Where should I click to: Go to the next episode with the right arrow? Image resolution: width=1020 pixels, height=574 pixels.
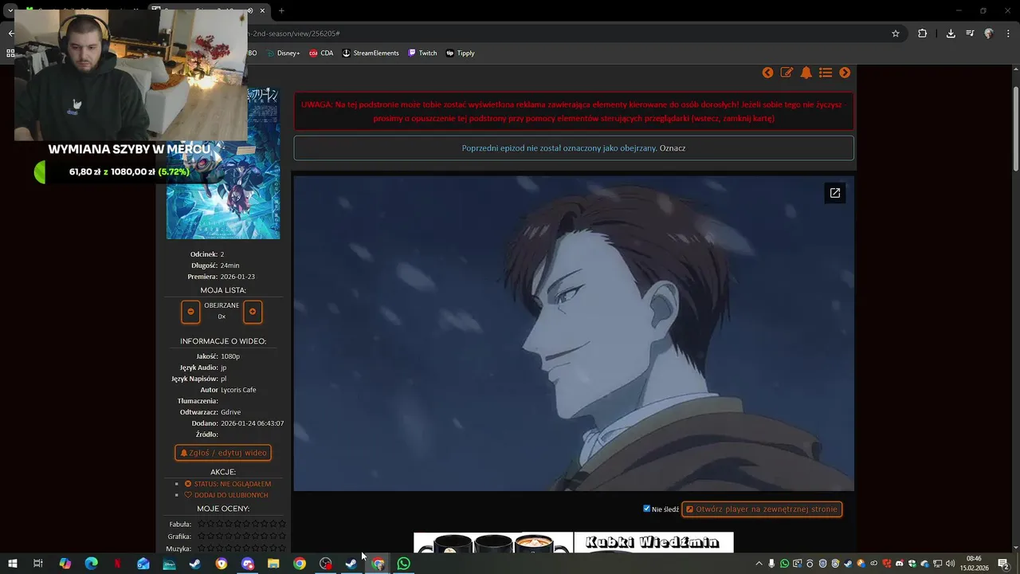(845, 73)
